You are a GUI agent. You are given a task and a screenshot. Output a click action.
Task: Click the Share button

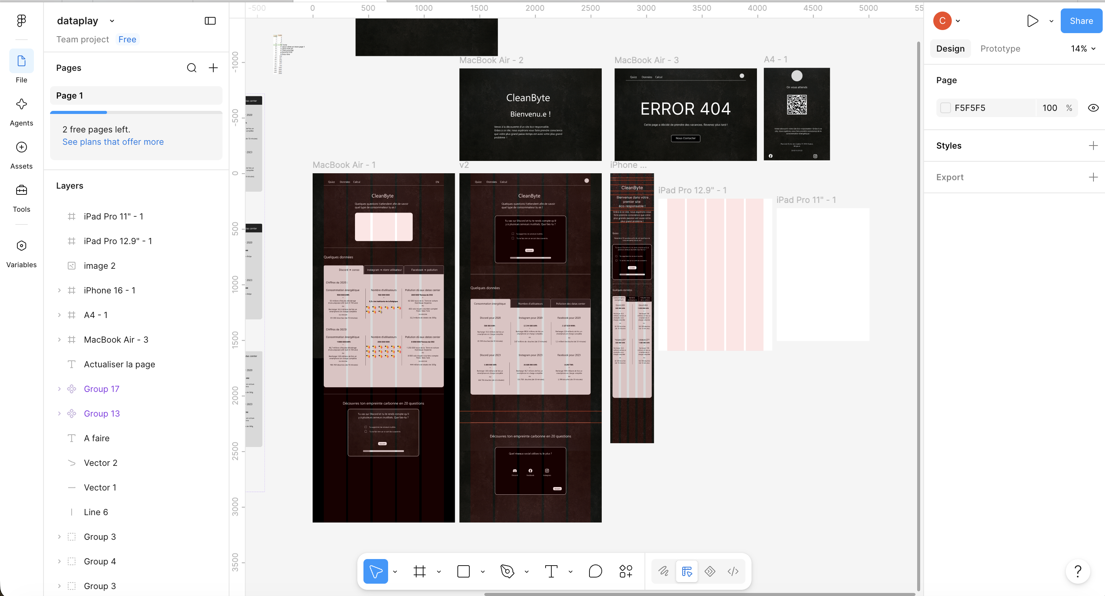point(1081,20)
